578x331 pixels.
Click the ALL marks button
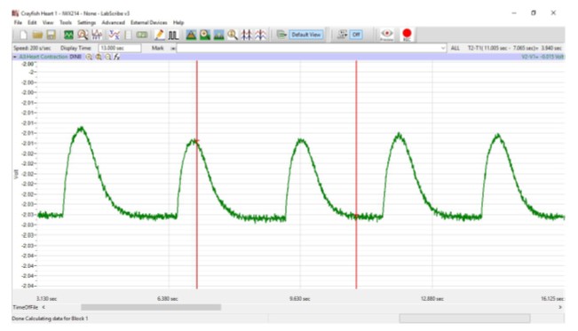pyautogui.click(x=455, y=48)
